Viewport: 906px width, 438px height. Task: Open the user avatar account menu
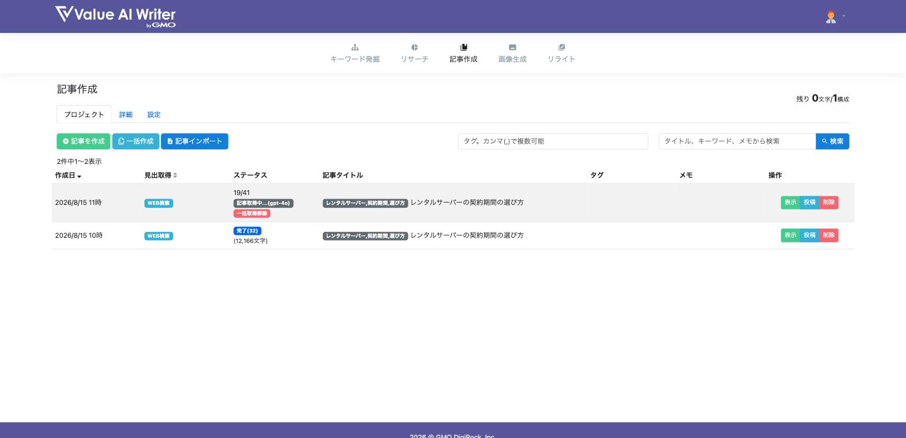coord(835,17)
